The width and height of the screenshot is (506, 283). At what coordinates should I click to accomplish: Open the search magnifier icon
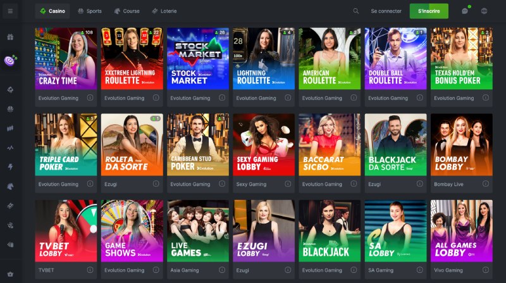click(x=355, y=11)
